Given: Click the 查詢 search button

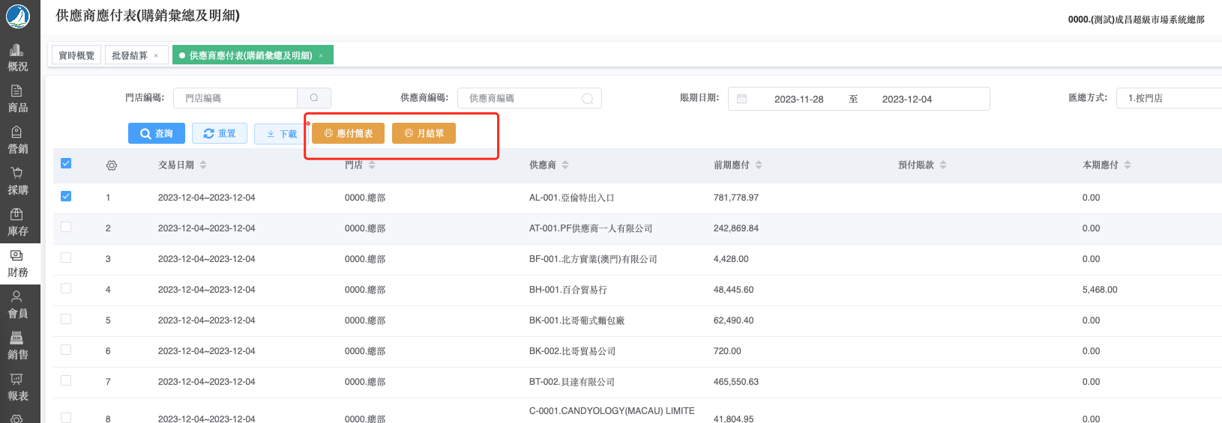Looking at the screenshot, I should [x=157, y=133].
